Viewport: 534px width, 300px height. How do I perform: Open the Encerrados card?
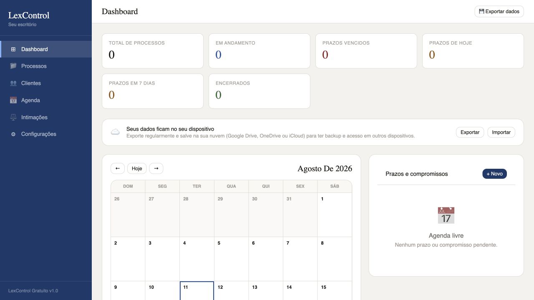pyautogui.click(x=259, y=91)
